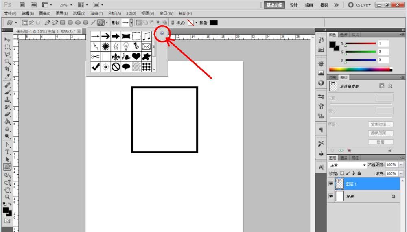The width and height of the screenshot is (407, 232).
Task: Pick the scissors custom shape
Action: [95, 56]
